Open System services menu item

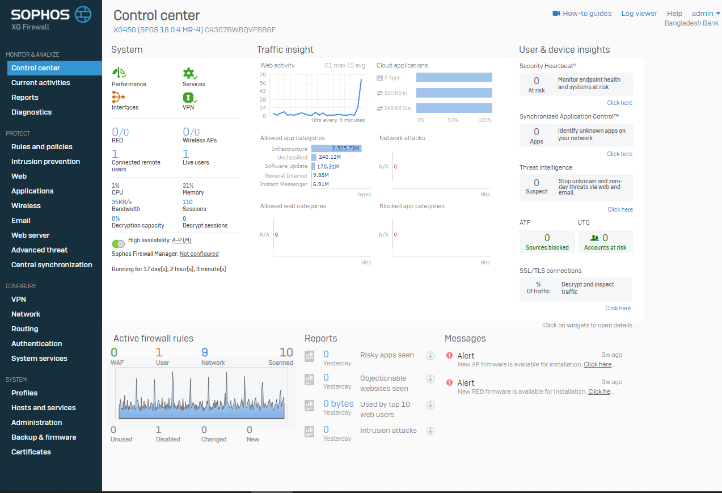[x=39, y=359]
